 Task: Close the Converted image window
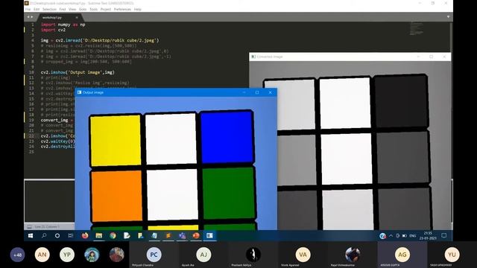click(444, 57)
